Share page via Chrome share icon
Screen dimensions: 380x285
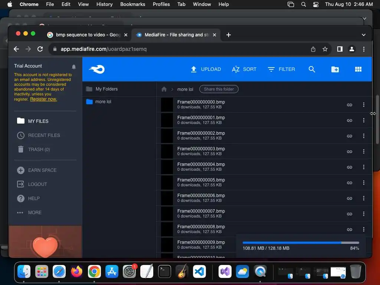coord(313,49)
